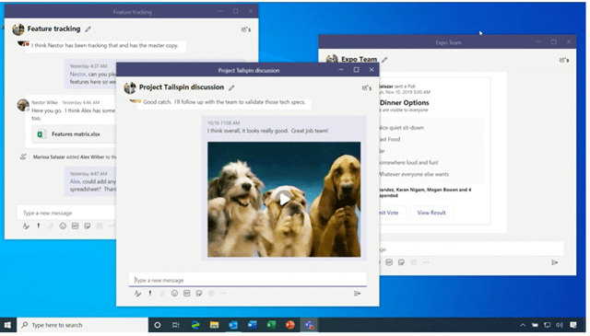Click View Result button in Dinner Options poll

pyautogui.click(x=431, y=213)
